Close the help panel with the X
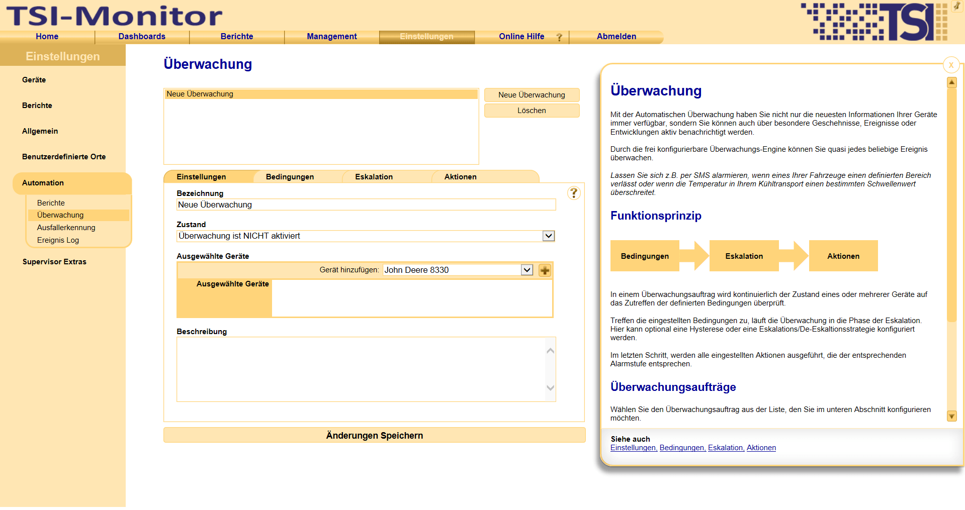 (x=951, y=65)
